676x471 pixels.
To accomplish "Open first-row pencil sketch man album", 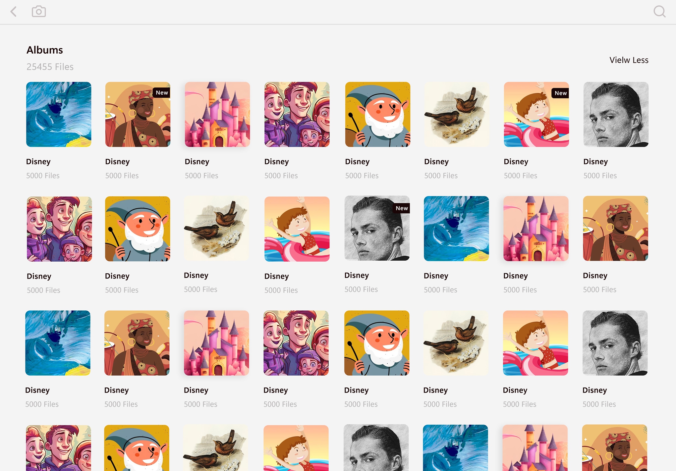I will tap(616, 114).
